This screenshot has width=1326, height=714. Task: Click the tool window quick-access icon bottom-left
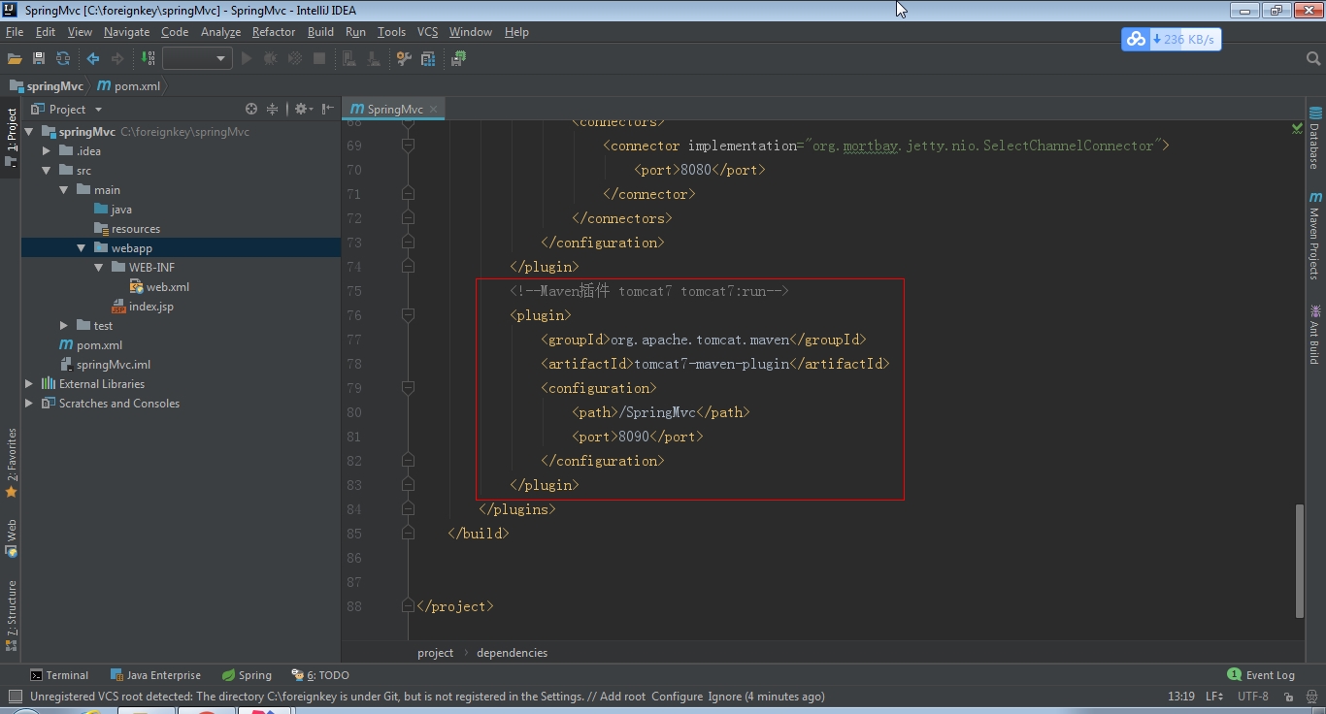[x=15, y=697]
